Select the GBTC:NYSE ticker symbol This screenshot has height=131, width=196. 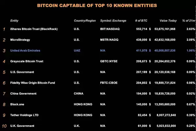(109, 61)
